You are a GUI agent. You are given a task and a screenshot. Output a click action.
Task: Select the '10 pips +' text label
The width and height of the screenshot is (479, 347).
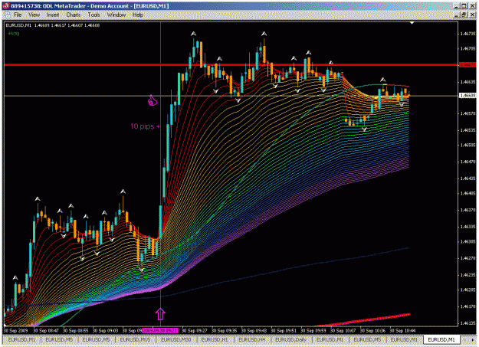[145, 126]
